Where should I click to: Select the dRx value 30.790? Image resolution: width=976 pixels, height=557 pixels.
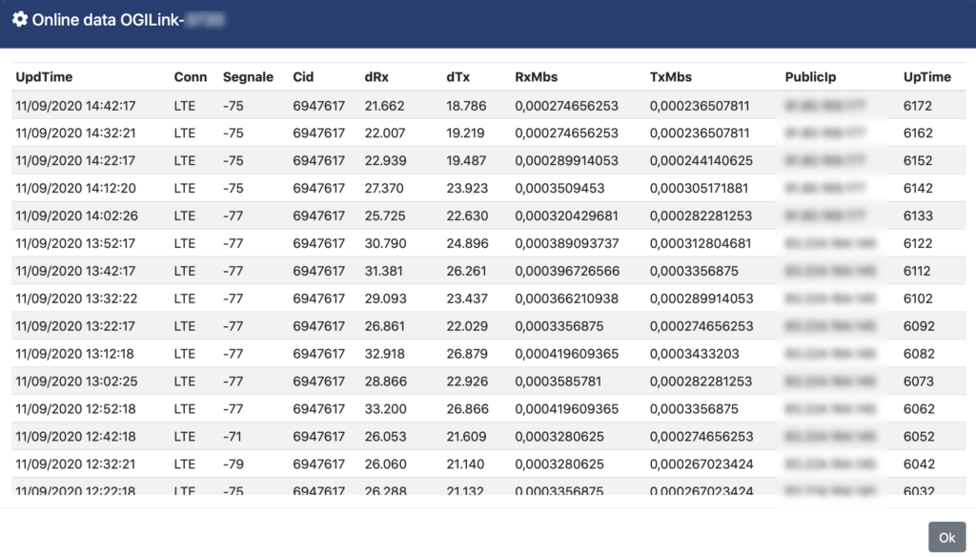[x=385, y=243]
